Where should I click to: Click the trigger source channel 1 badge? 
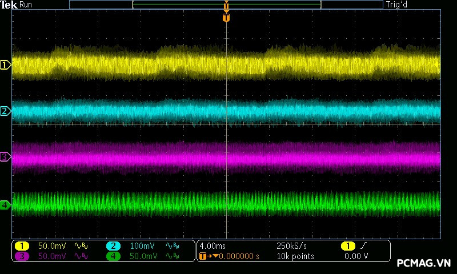(347, 245)
